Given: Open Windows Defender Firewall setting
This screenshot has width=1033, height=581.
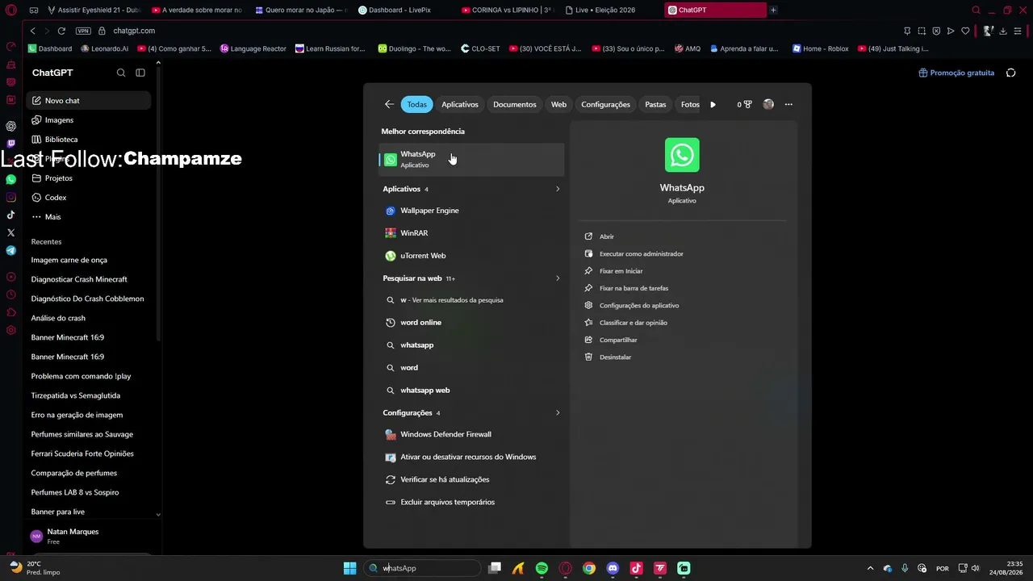Looking at the screenshot, I should tap(471, 434).
